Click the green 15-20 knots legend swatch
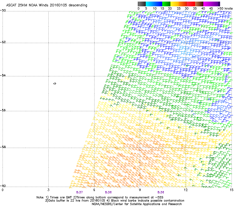234x206 pixels. 166,4
